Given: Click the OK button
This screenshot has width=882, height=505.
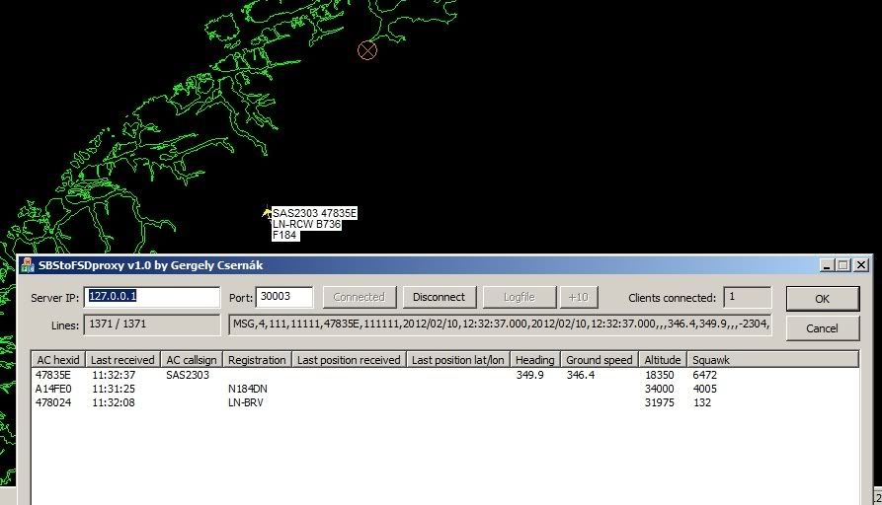Looking at the screenshot, I should point(822,298).
